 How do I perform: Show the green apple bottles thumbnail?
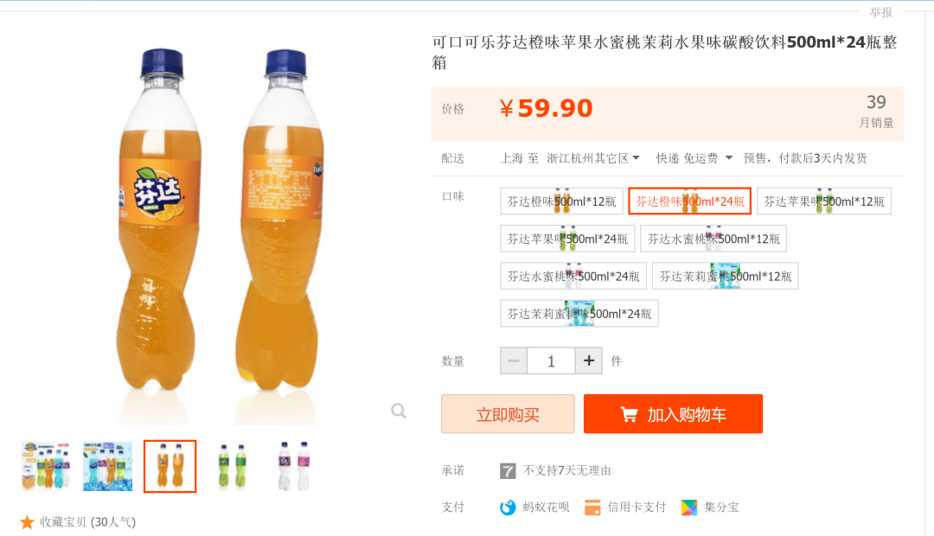(x=231, y=466)
